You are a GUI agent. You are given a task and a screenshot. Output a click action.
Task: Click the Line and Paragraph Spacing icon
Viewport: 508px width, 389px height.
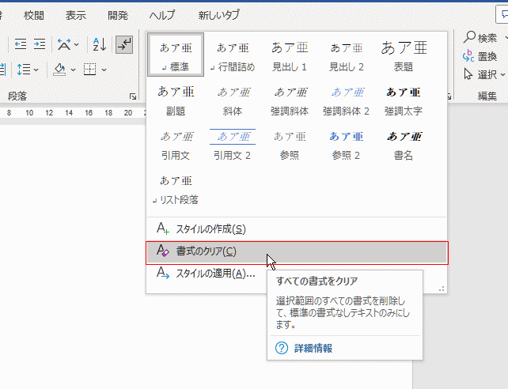pyautogui.click(x=24, y=70)
